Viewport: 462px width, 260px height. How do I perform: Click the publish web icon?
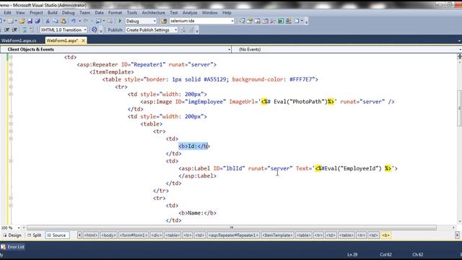click(x=183, y=30)
